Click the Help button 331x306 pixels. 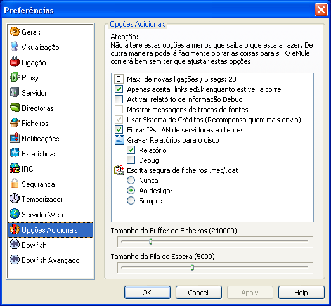[301, 293]
